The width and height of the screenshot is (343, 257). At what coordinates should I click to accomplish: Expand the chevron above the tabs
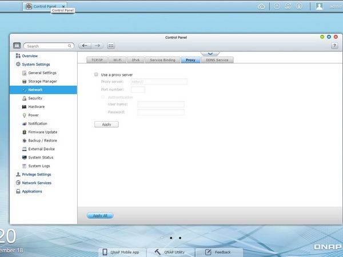[x=210, y=54]
